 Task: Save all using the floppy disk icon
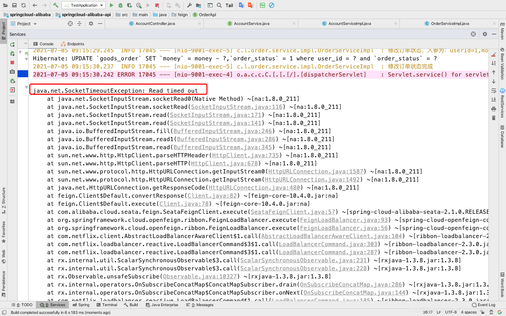[x=14, y=5]
